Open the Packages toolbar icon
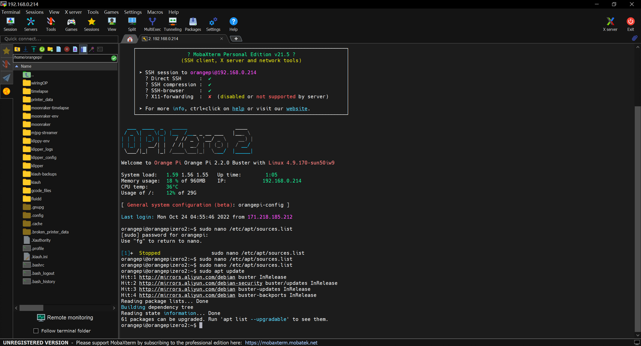This screenshot has width=641, height=346. 193,24
